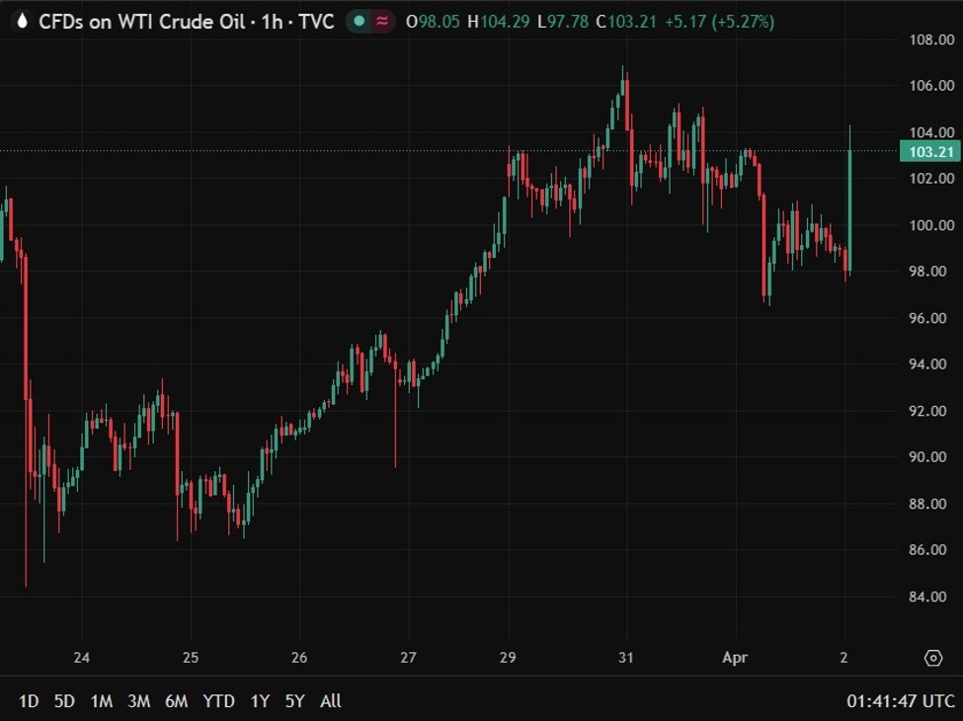Click the green market status dot

(x=360, y=21)
